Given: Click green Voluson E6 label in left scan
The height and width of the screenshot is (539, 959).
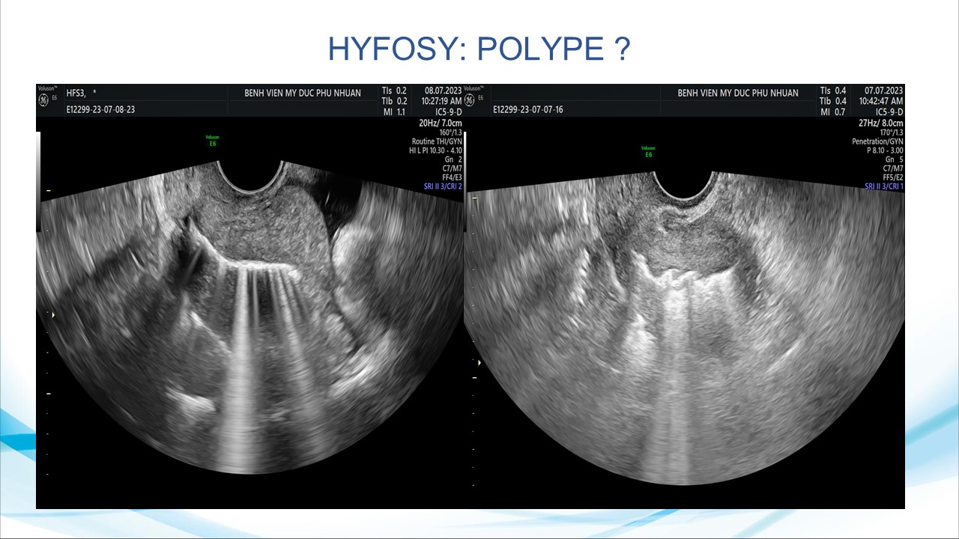Looking at the screenshot, I should pyautogui.click(x=212, y=140).
